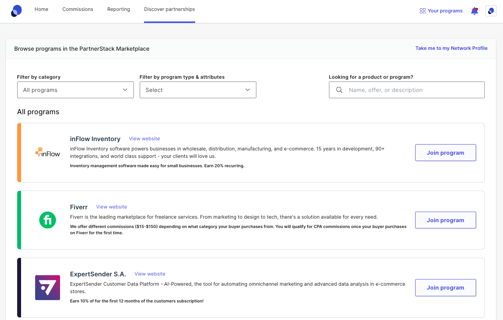Open the account avatar menu

pyautogui.click(x=491, y=11)
